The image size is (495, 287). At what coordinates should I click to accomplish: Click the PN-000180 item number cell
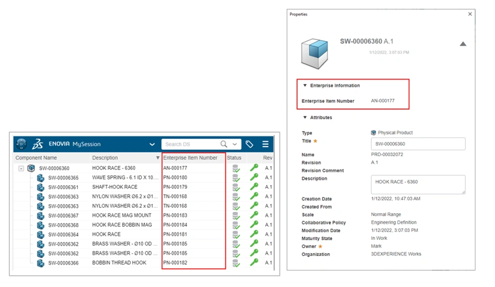point(175,177)
